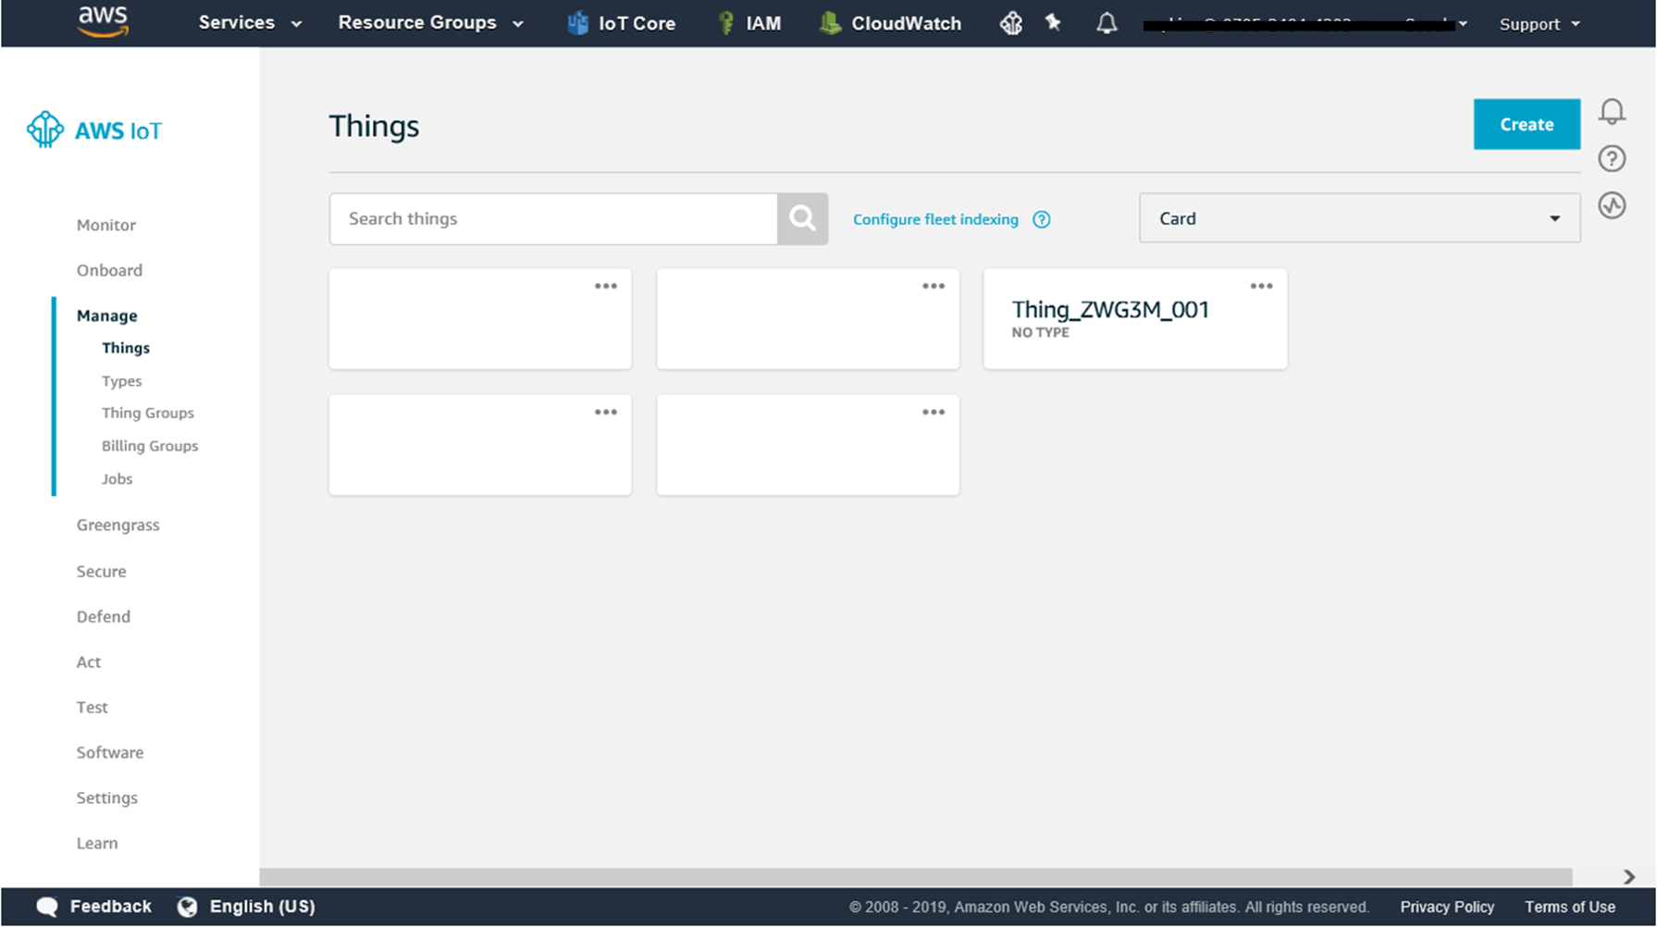The height and width of the screenshot is (927, 1657).
Task: Click the Feedback speech bubble icon
Action: (x=45, y=906)
